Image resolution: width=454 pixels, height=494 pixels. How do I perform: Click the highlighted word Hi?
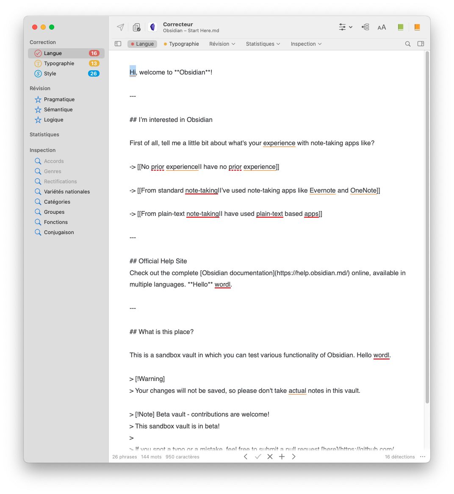click(x=133, y=72)
